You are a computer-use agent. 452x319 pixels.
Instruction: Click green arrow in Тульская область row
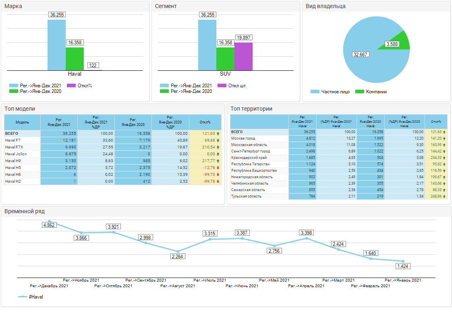[x=444, y=196]
